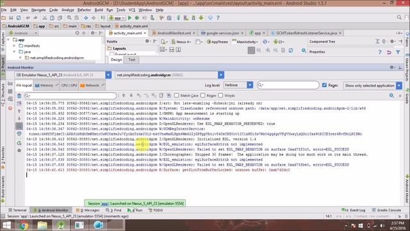The image size is (410, 231).
Task: Open the Terminal tool window
Action: coord(17,210)
